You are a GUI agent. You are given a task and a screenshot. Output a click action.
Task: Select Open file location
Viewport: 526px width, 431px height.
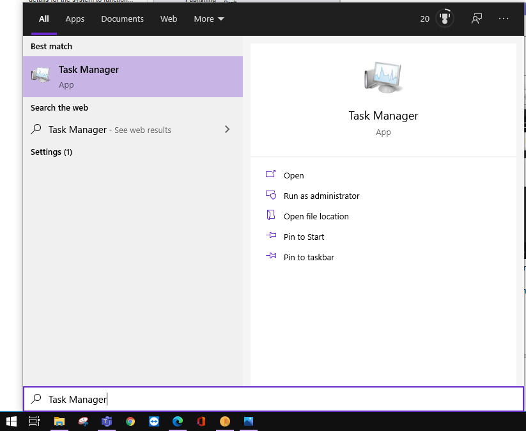pos(316,217)
